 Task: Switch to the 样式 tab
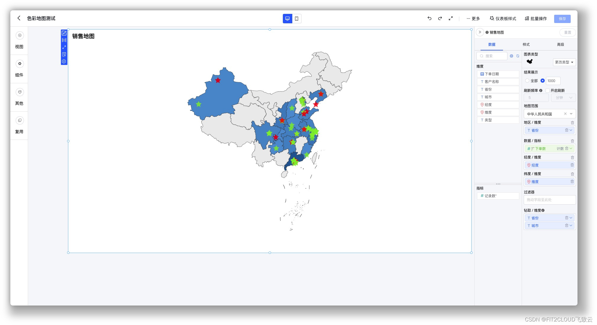point(526,45)
